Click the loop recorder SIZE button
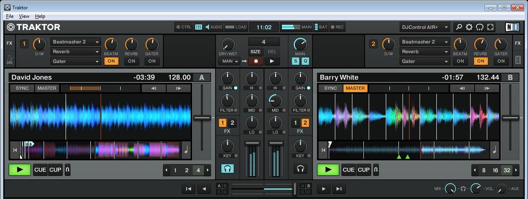This screenshot has width=528, height=199. [x=256, y=52]
